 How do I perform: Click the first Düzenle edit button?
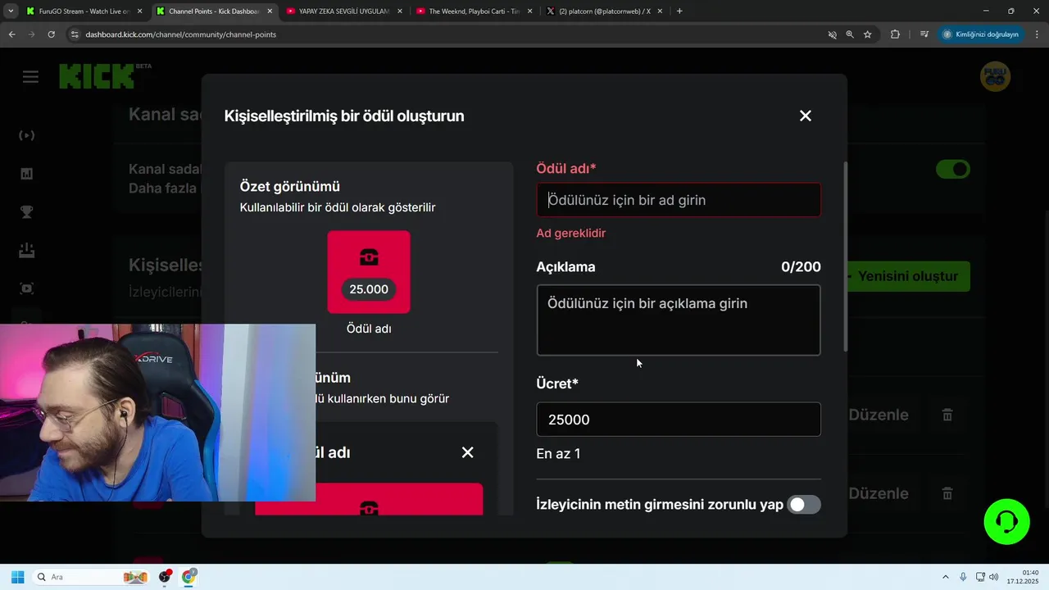coord(879,415)
